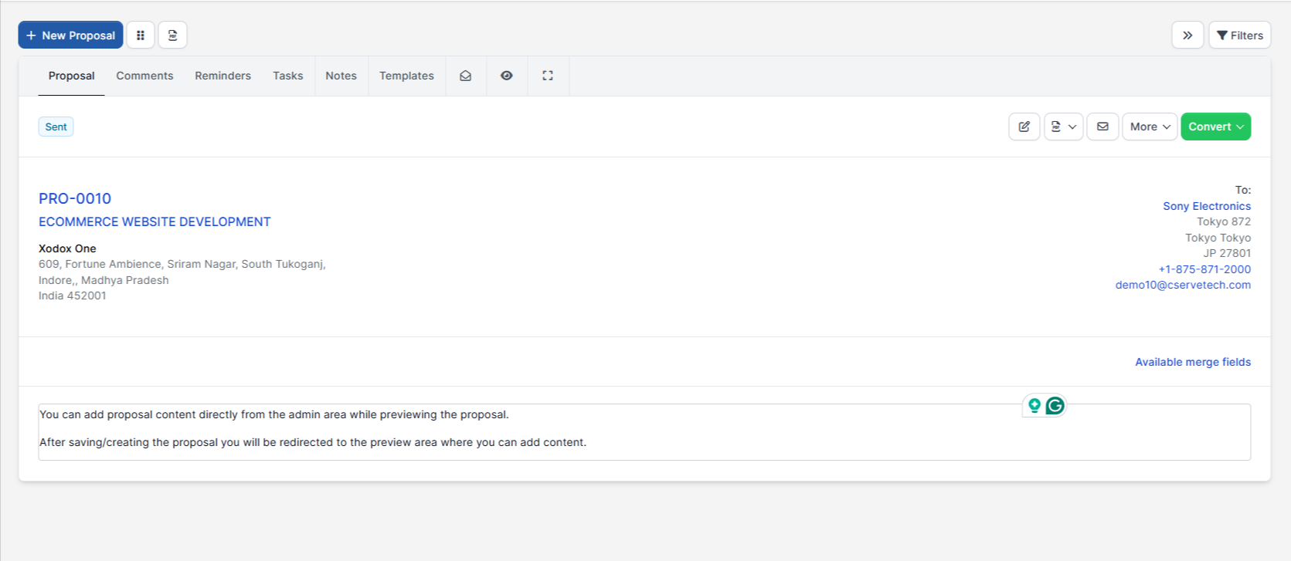Open the Reminders tab

[223, 76]
